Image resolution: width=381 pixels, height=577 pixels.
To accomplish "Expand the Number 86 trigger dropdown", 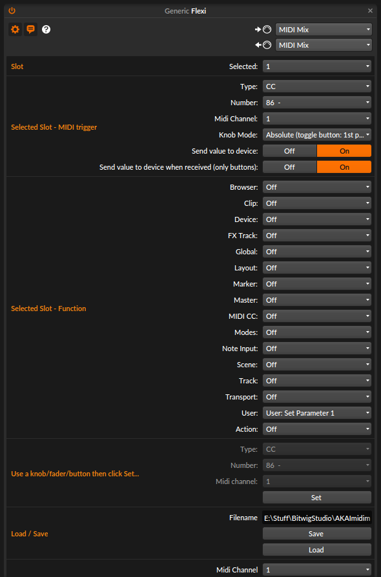I will 317,103.
